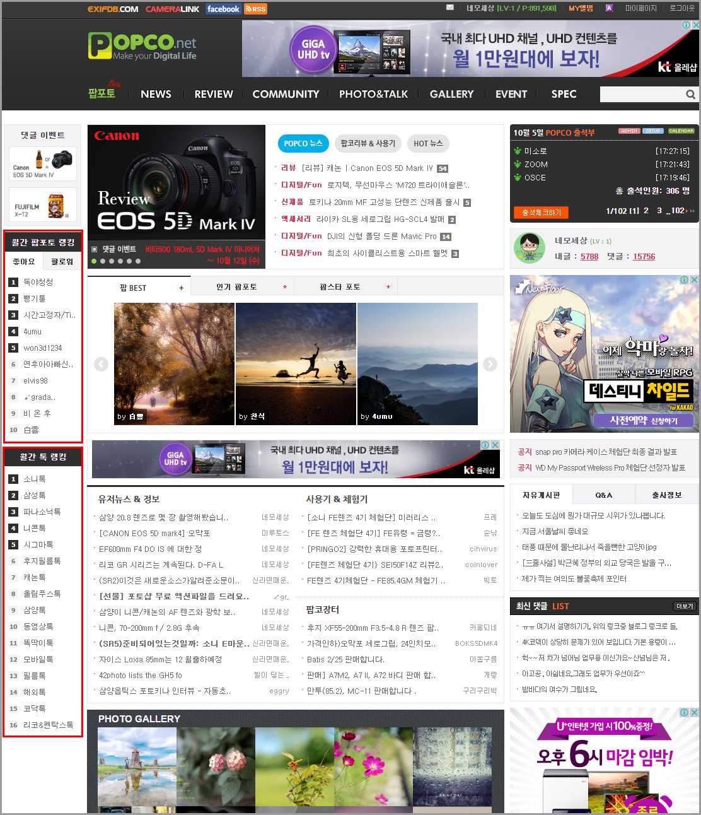This screenshot has width=701, height=815.
Task: Click 더보기 in recent comments list
Action: (685, 606)
